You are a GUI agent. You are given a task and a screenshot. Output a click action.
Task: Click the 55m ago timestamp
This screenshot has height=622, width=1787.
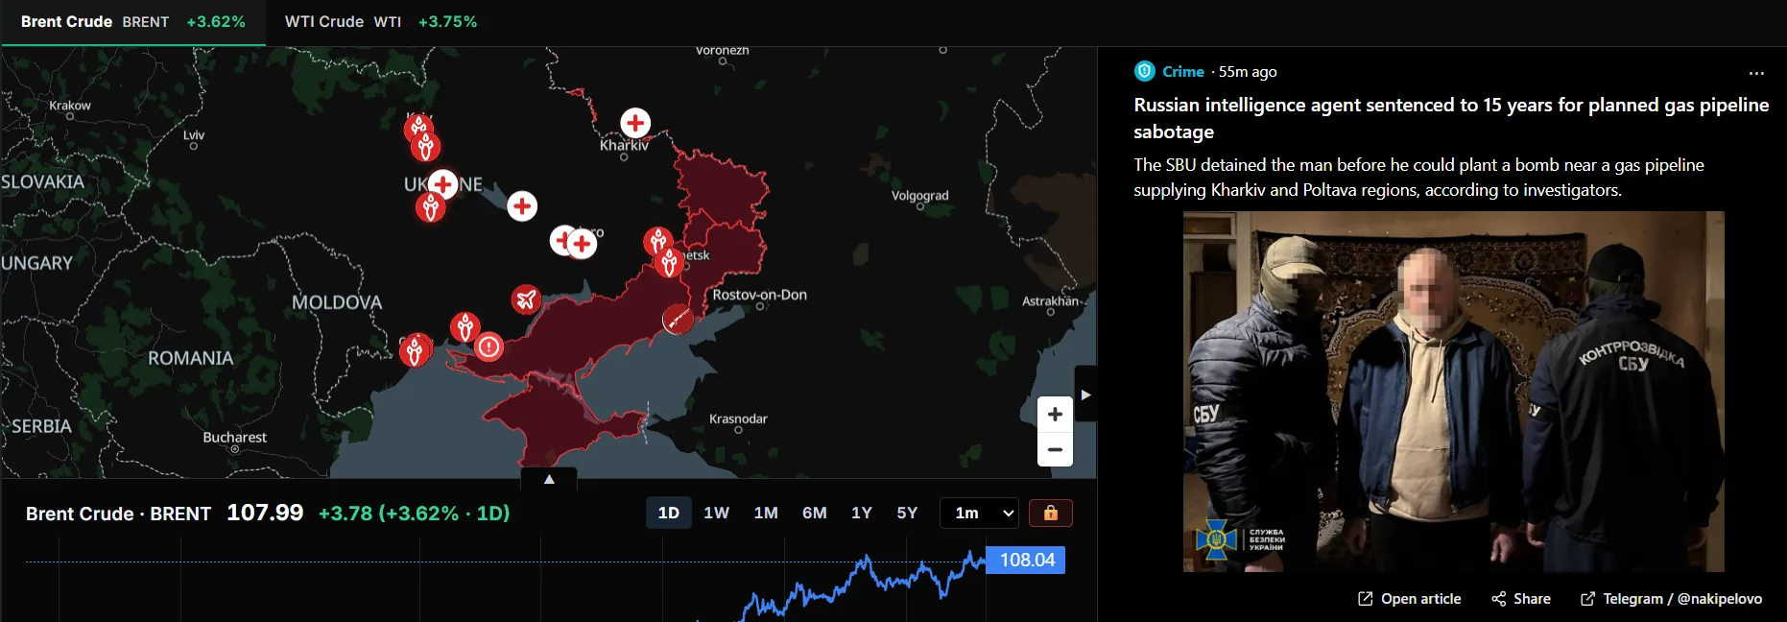[x=1248, y=71]
